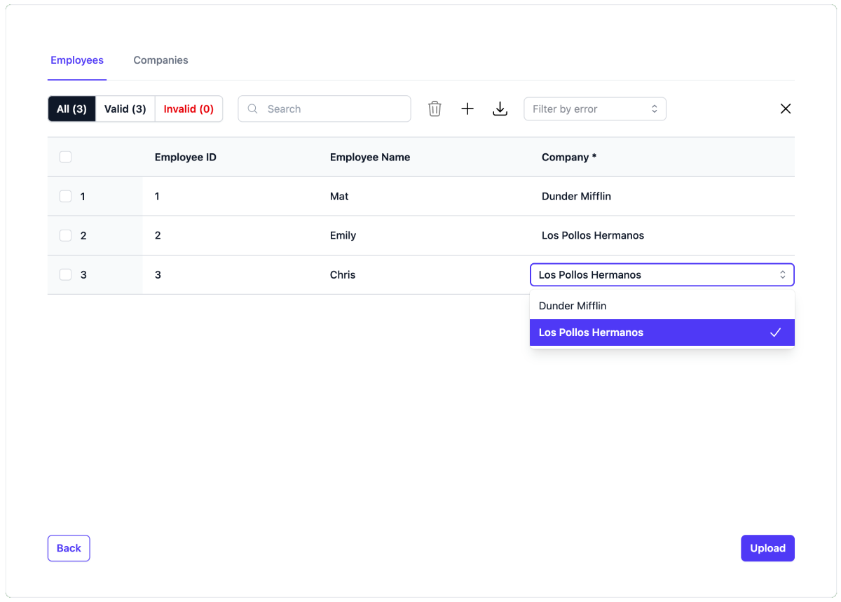Click the Back button

[69, 548]
